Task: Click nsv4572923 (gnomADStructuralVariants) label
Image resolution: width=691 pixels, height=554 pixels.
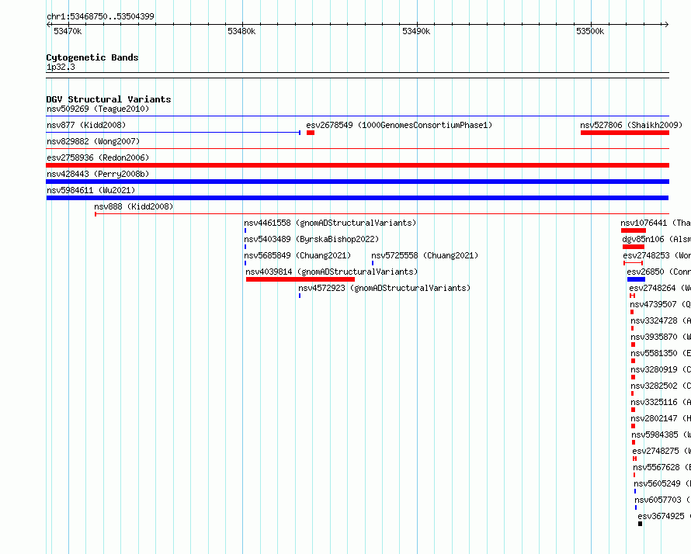Action: pyautogui.click(x=384, y=288)
